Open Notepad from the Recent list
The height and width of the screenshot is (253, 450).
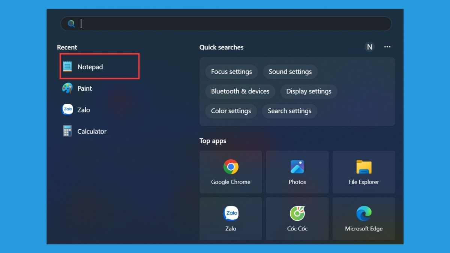(x=100, y=66)
